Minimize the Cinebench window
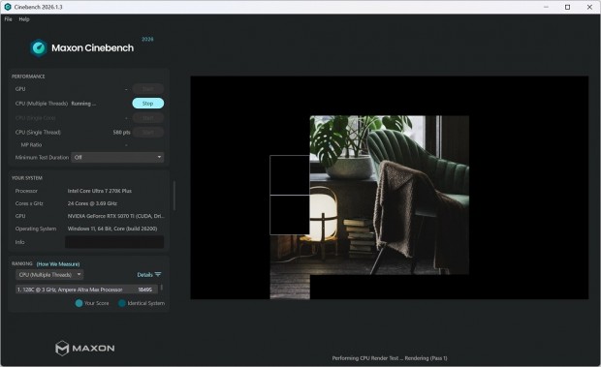This screenshot has width=601, height=367. pos(546,7)
